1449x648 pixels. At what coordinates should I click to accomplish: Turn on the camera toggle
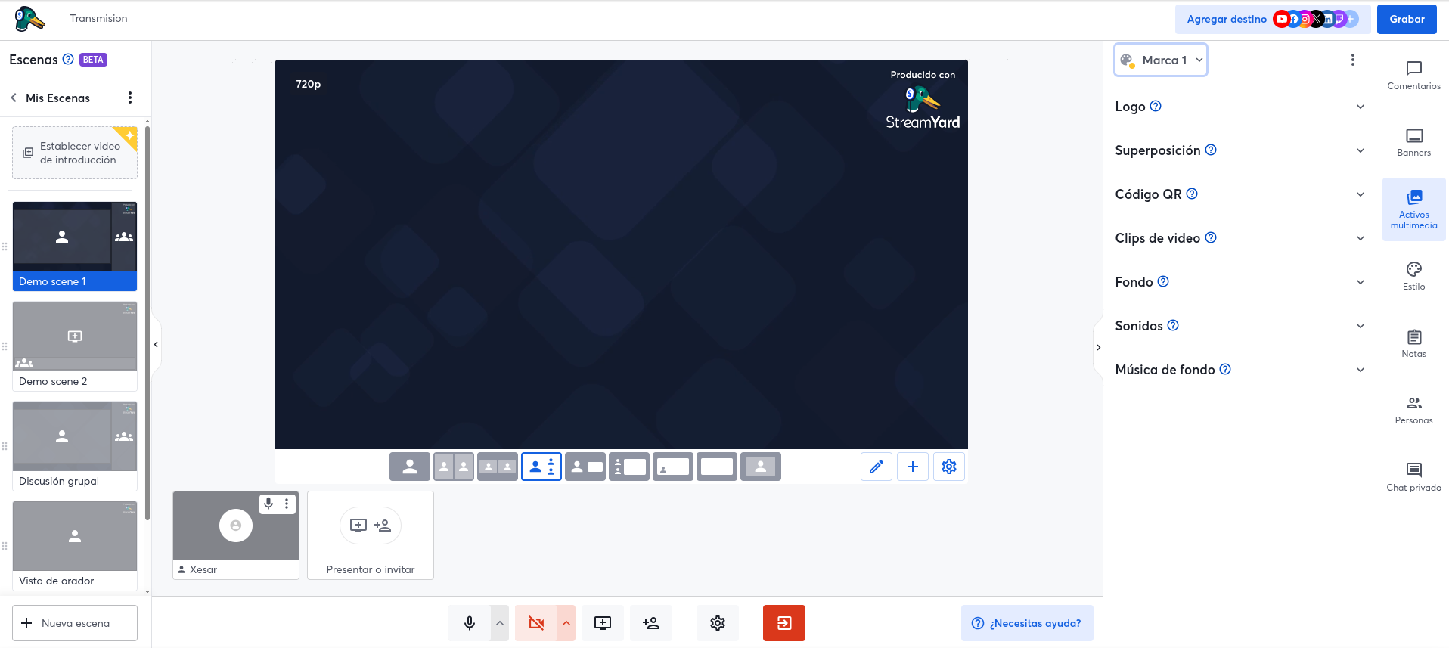[x=536, y=623]
